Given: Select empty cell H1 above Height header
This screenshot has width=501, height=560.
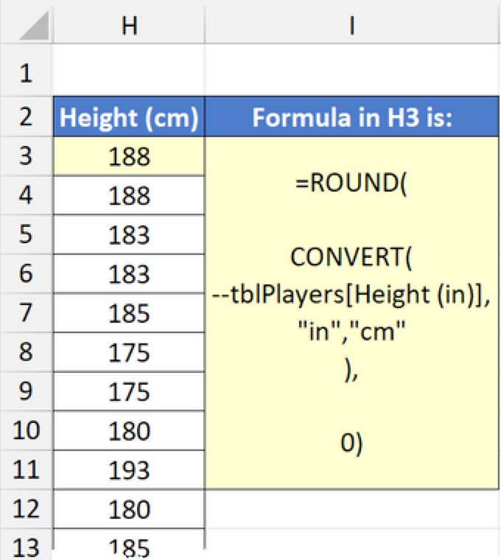Looking at the screenshot, I should click(x=129, y=73).
